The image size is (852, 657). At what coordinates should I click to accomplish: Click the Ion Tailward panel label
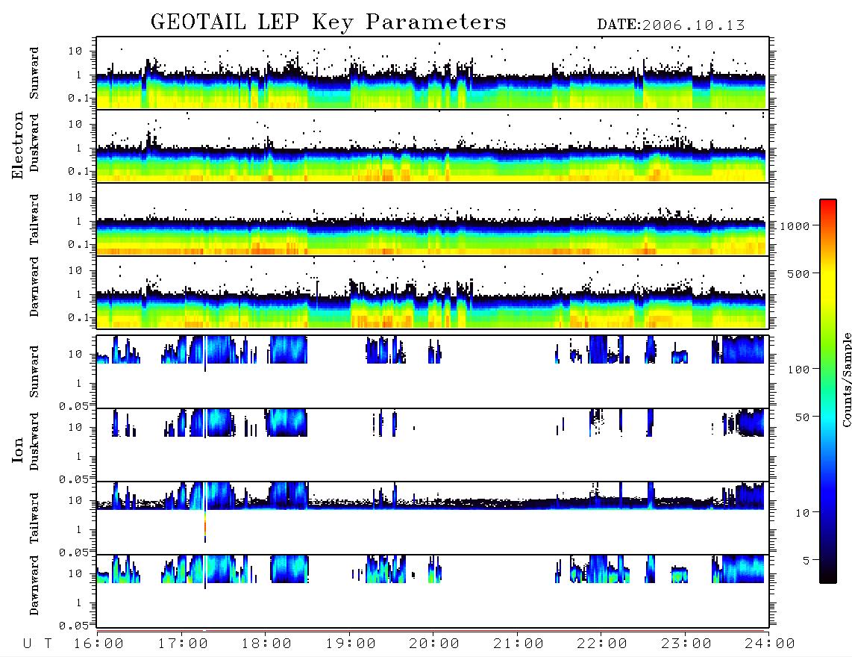tap(34, 518)
